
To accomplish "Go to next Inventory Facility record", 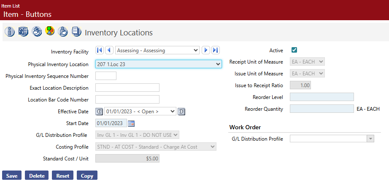I will click(x=206, y=51).
